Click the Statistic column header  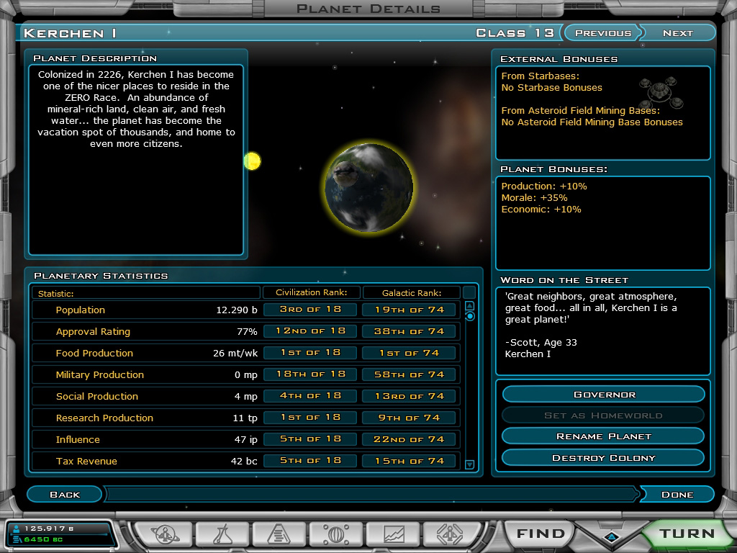(145, 293)
